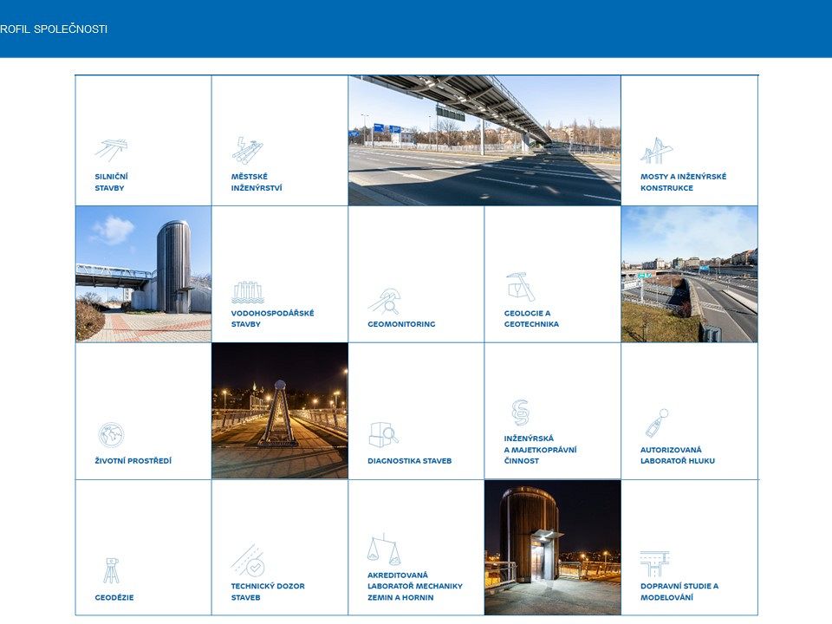Open the cylindrical tower daytime photo

pos(144,275)
